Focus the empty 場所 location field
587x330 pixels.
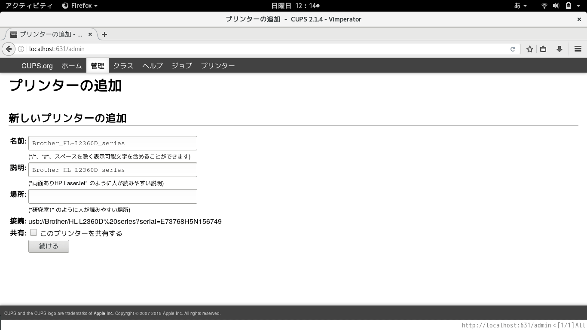click(113, 196)
